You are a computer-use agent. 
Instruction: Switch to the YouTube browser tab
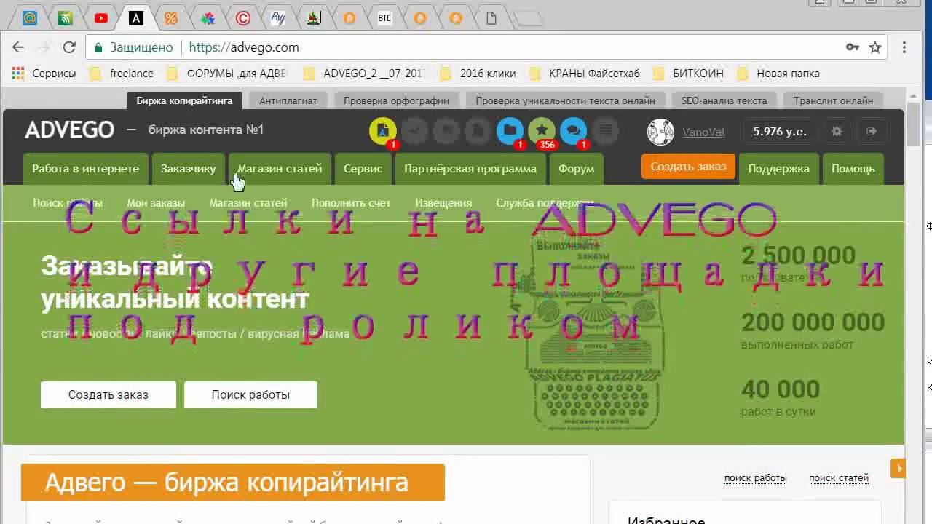(x=100, y=18)
